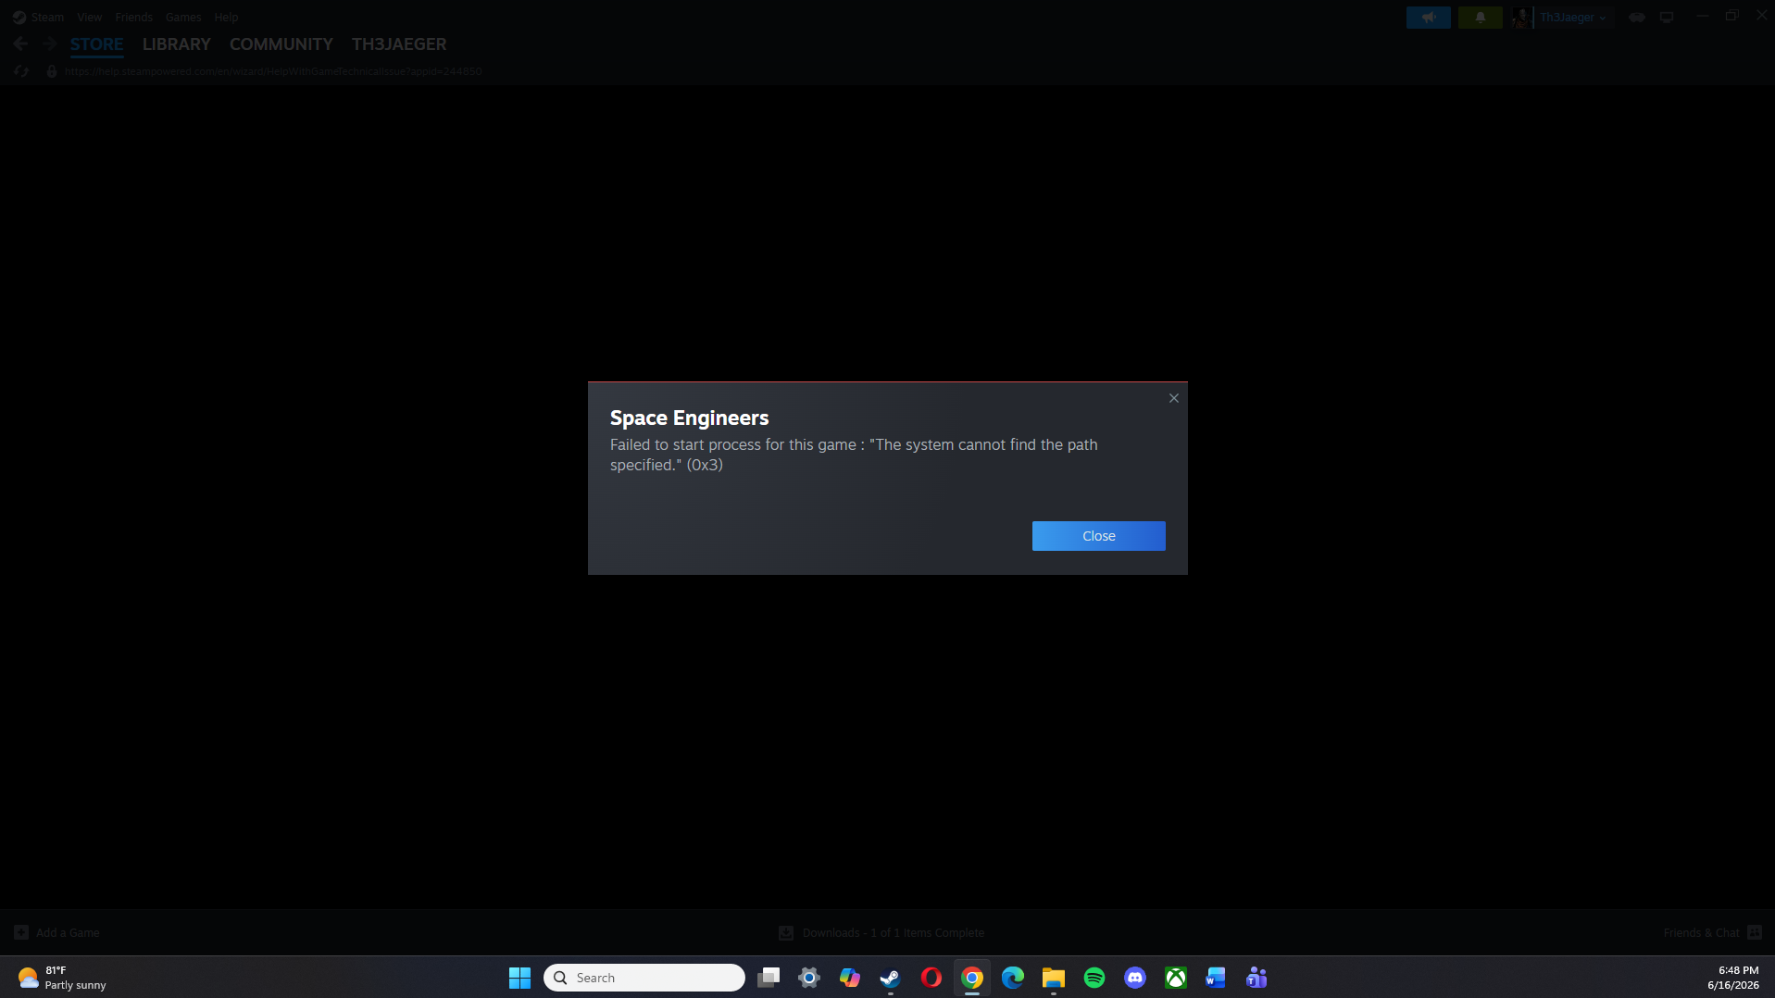Screen dimensions: 1775x998
Task: Open Microsoft Teams from the taskbar
Action: pyautogui.click(x=1256, y=978)
